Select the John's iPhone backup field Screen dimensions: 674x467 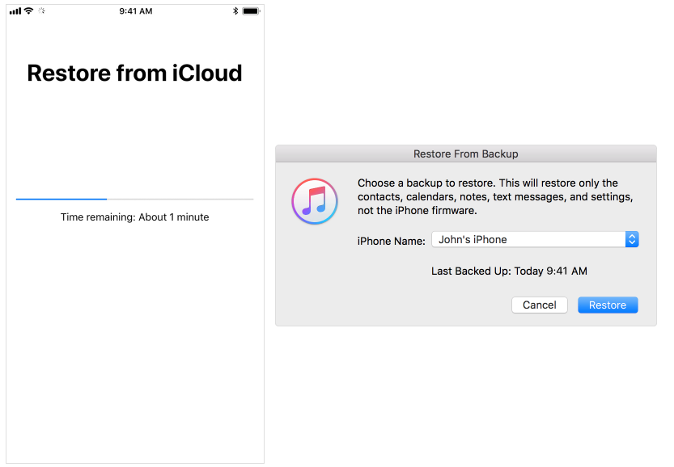[535, 239]
